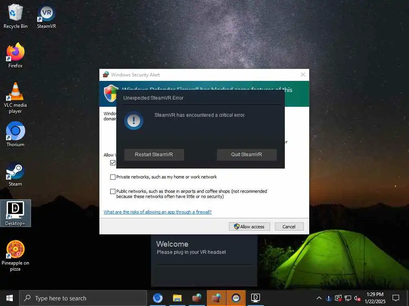409x306 pixels.
Task: Open the network tray icon
Action: tap(348, 298)
